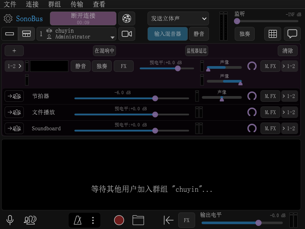Solo the 1-2 input channel
The height and width of the screenshot is (229, 305).
(x=102, y=66)
